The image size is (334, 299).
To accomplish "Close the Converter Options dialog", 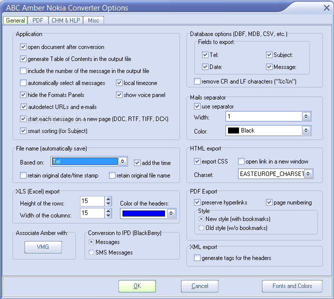I will click(326, 8).
